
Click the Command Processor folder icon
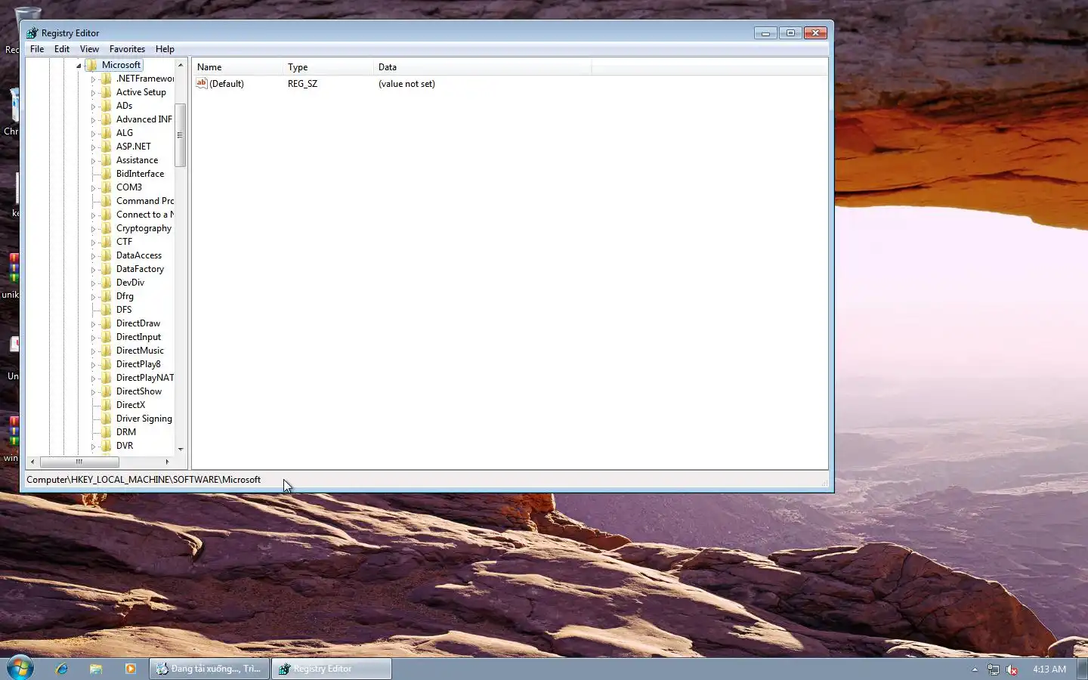point(107,201)
